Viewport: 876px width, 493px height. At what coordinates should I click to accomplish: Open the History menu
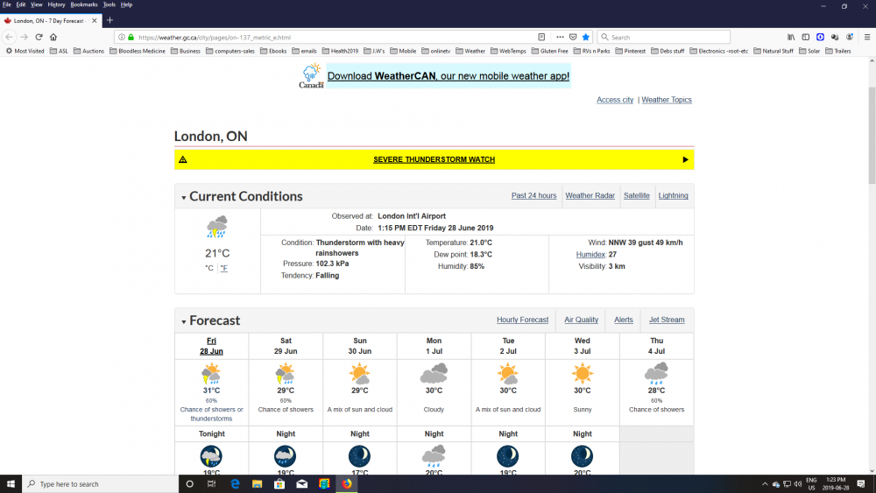[x=56, y=4]
